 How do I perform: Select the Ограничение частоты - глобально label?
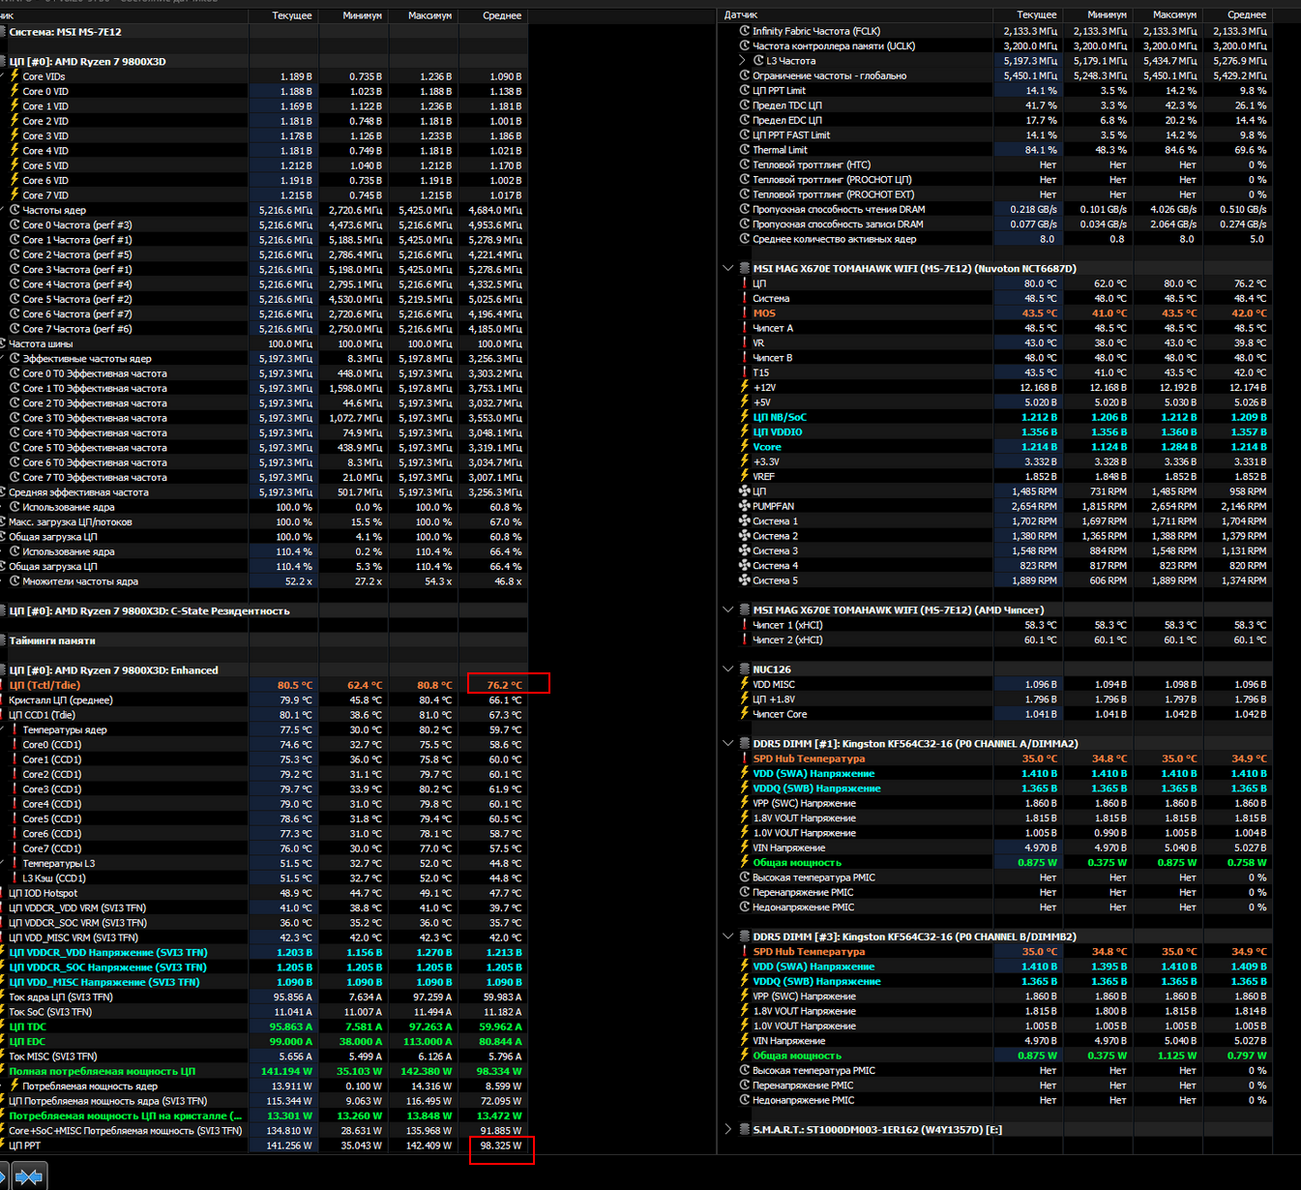point(830,75)
